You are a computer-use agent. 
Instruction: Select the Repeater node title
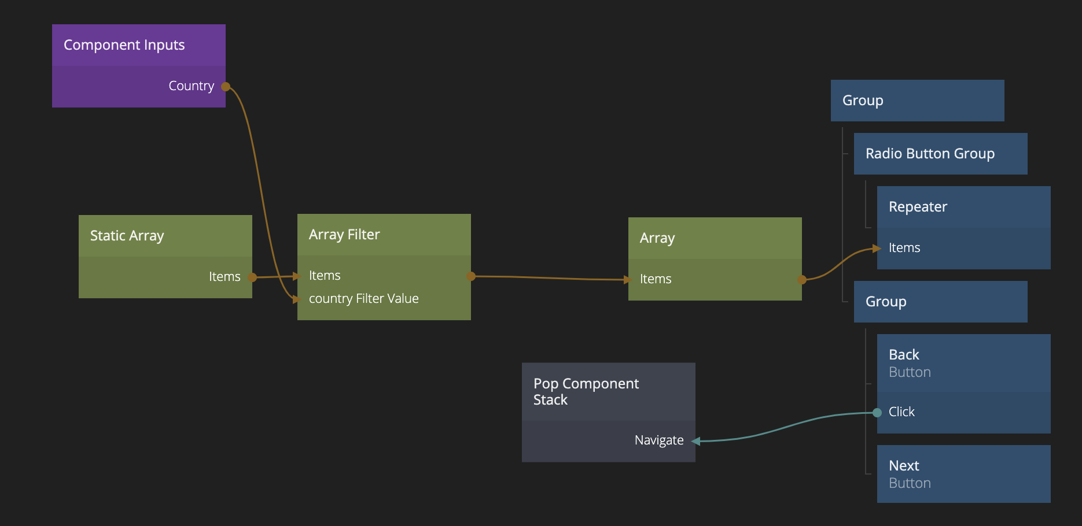pos(918,207)
